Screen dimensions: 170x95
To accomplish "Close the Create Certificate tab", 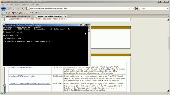I will pyautogui.click(x=32, y=16).
